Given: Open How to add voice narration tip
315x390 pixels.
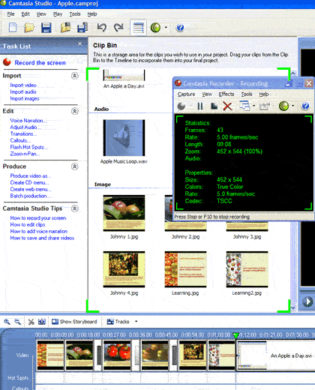Looking at the screenshot, I should click(x=39, y=232).
